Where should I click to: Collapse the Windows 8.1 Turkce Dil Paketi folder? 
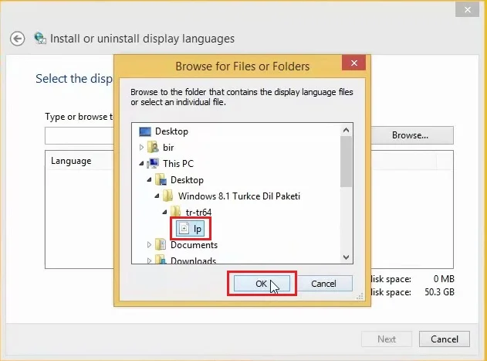(157, 196)
